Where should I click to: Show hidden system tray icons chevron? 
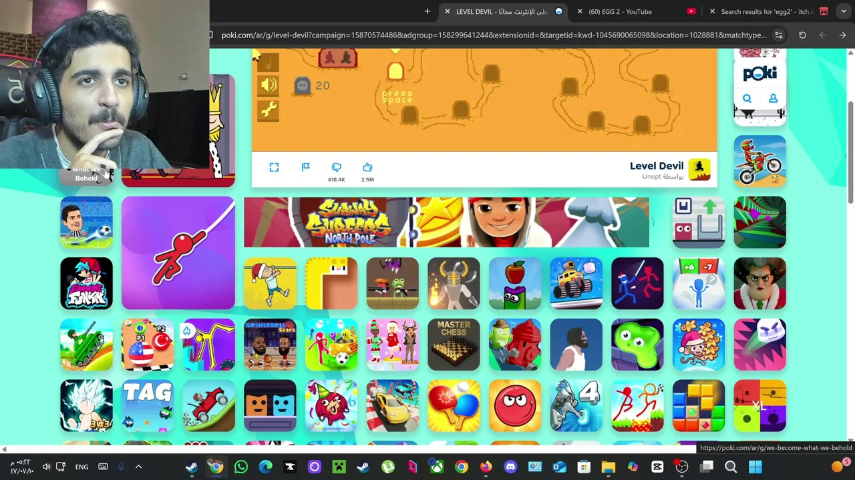pyautogui.click(x=138, y=467)
